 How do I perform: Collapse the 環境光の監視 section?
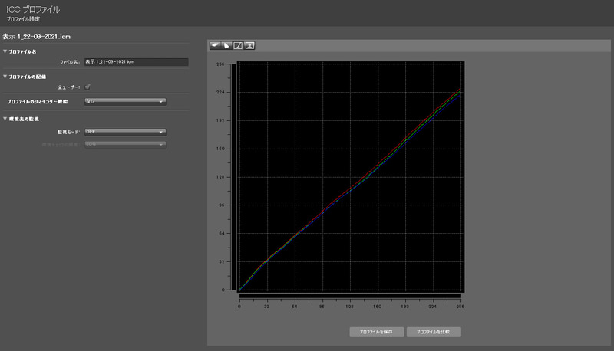coord(5,119)
